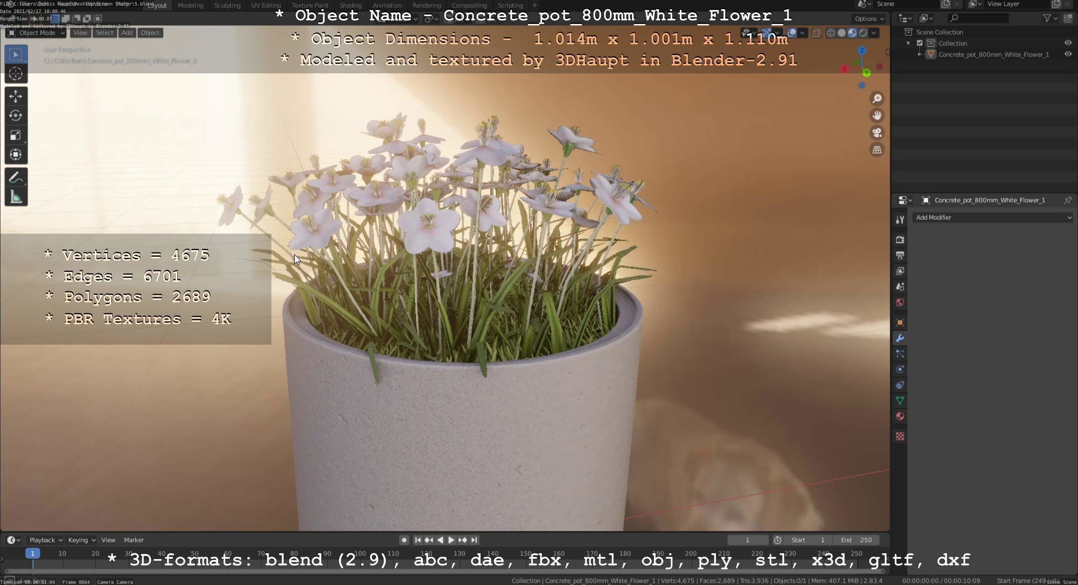Open Active Tool and Workspace properties tab
This screenshot has height=585, width=1078.
(x=900, y=220)
